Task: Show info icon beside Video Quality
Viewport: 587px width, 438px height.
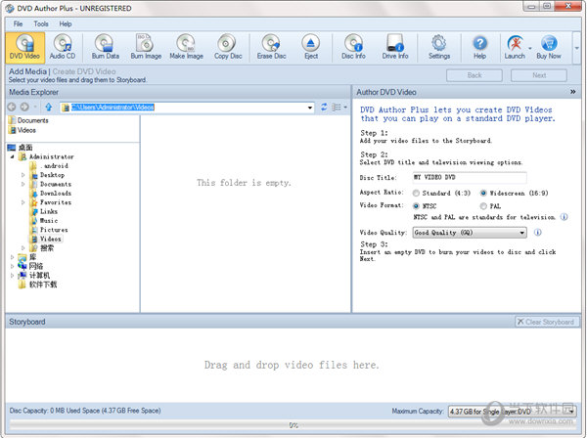Action: (x=537, y=233)
